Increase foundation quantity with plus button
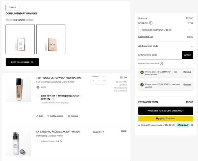This screenshot has width=198, height=161. coord(104,80)
